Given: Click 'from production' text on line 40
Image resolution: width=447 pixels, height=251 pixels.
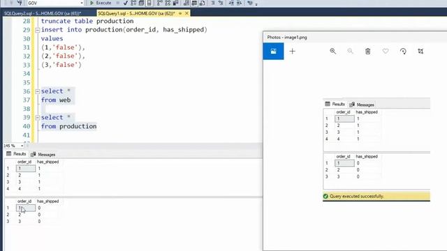Looking at the screenshot, I should tap(68, 126).
